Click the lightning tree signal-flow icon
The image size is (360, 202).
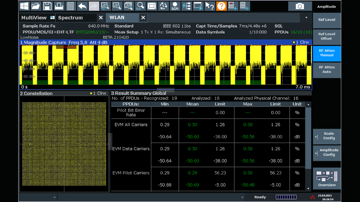(x=186, y=6)
